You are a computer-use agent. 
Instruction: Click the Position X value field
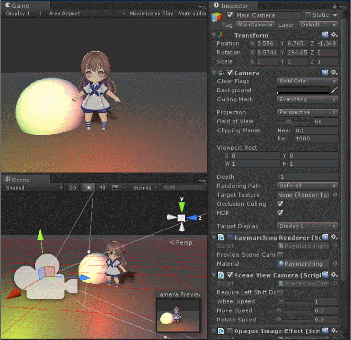267,43
